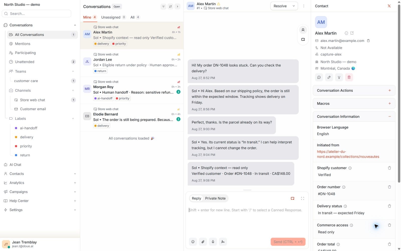Click the attach file paperclip icon
This screenshot has width=401, height=251.
203,242
